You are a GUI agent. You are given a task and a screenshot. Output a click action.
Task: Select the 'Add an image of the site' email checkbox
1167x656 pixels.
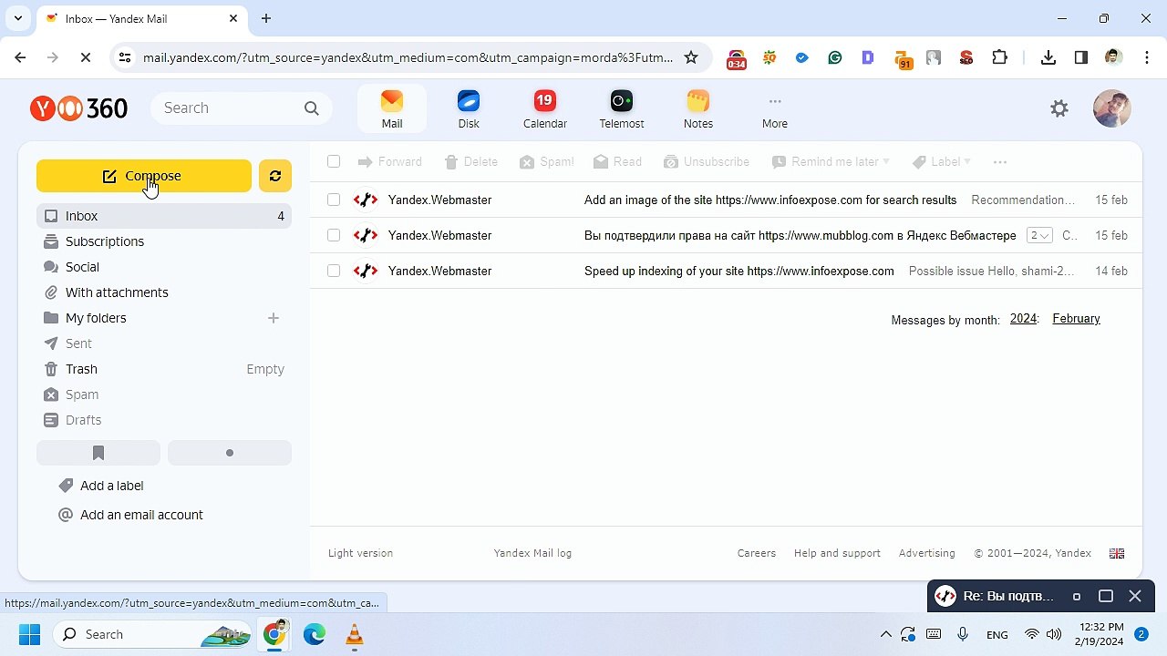click(334, 200)
